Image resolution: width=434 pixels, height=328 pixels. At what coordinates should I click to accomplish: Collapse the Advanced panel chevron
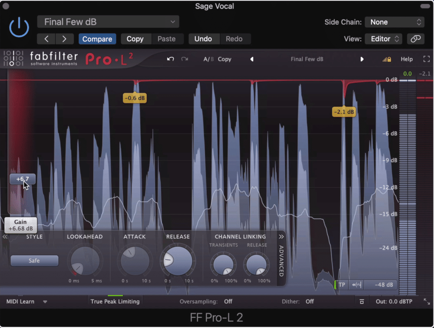point(281,237)
